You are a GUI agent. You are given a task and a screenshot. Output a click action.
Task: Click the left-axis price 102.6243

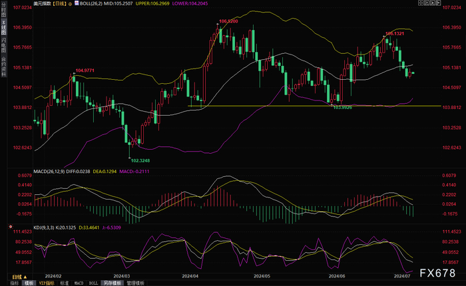click(x=22, y=148)
